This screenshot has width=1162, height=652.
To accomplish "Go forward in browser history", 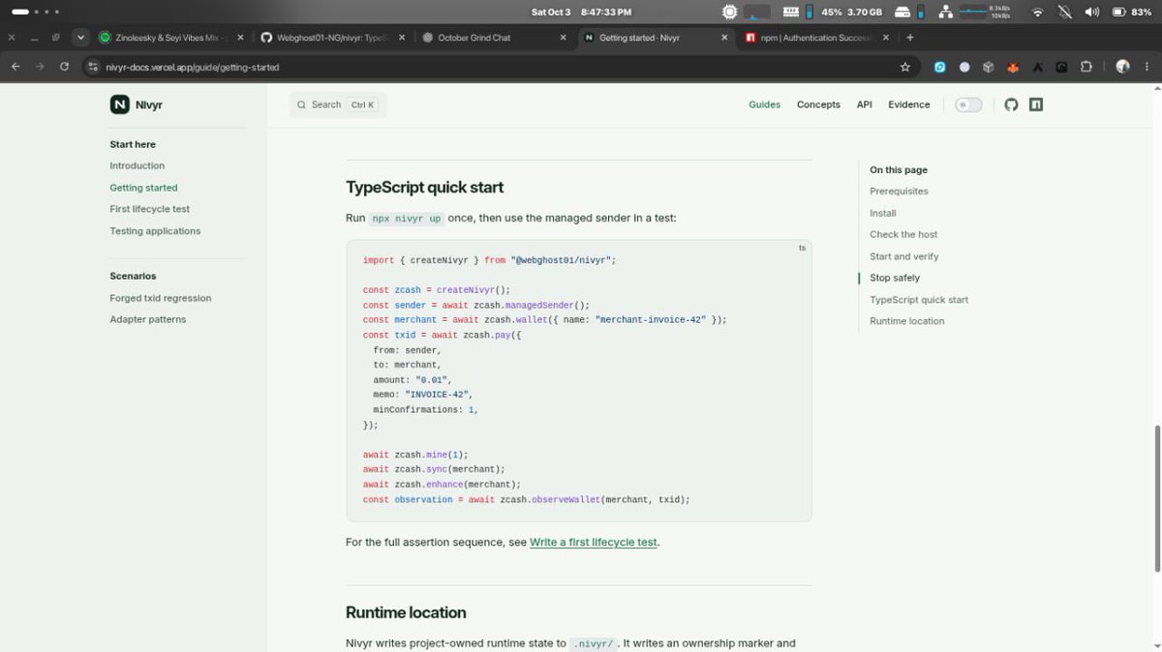I will click(x=40, y=67).
